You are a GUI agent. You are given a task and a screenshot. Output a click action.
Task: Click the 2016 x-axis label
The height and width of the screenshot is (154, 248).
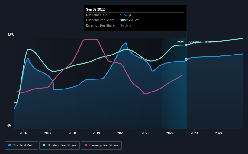(x=23, y=133)
